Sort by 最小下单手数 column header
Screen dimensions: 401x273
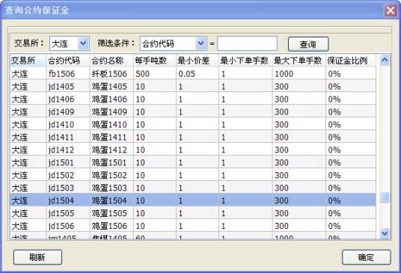click(245, 61)
